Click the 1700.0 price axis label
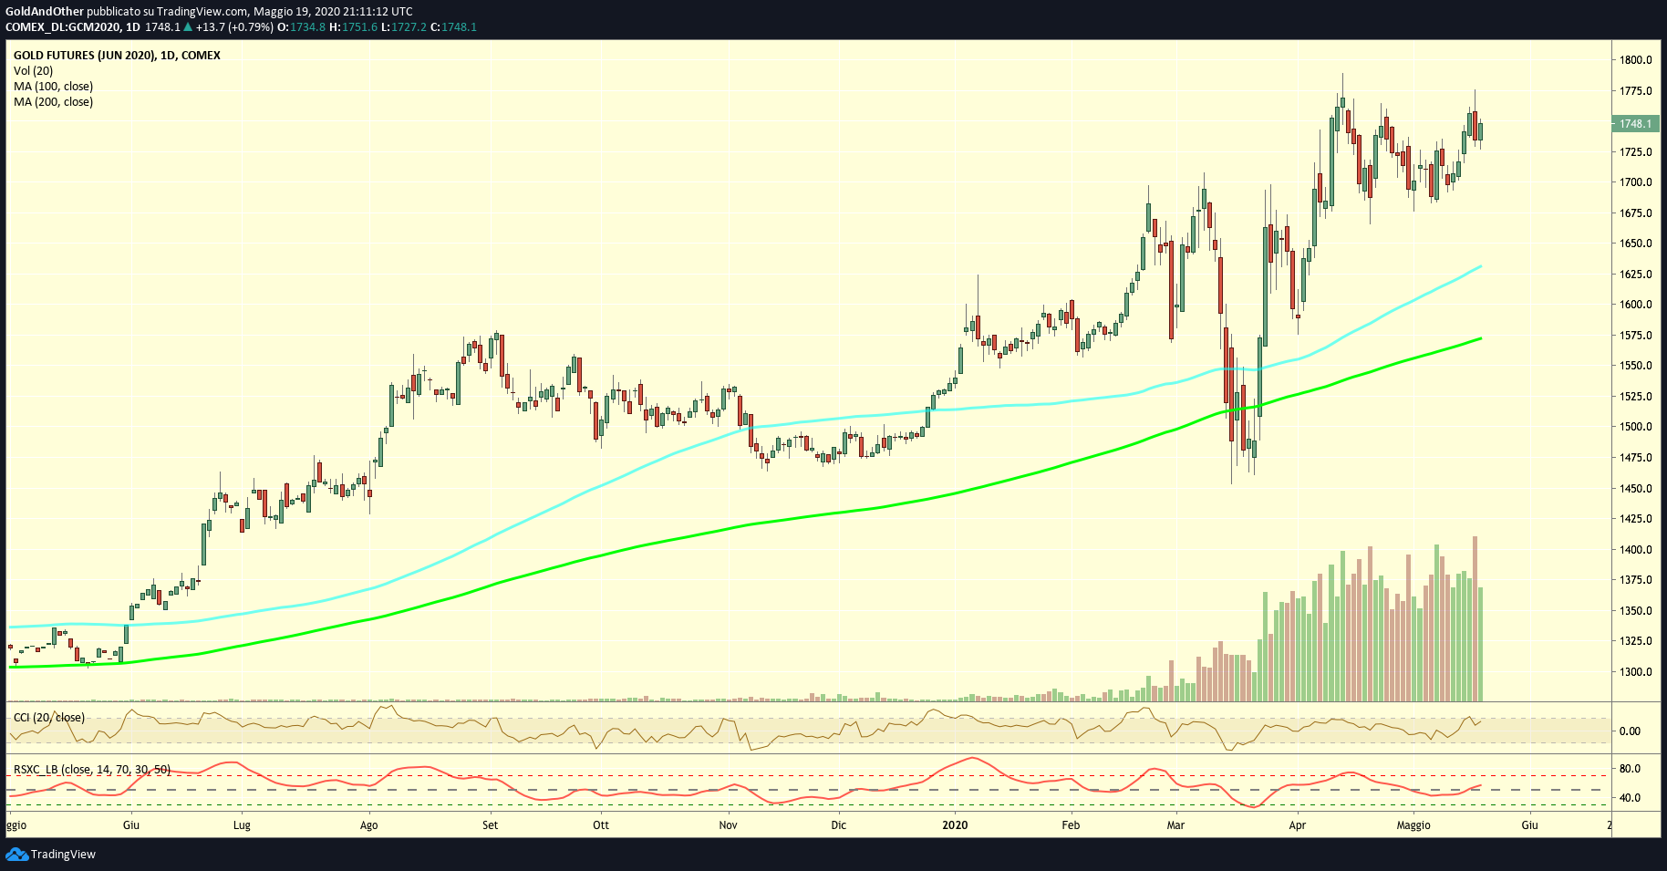The width and height of the screenshot is (1667, 871). tap(1636, 182)
